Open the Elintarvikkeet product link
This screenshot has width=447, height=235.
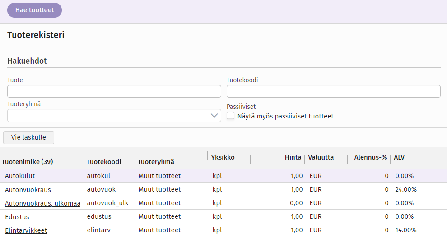pyautogui.click(x=26, y=230)
